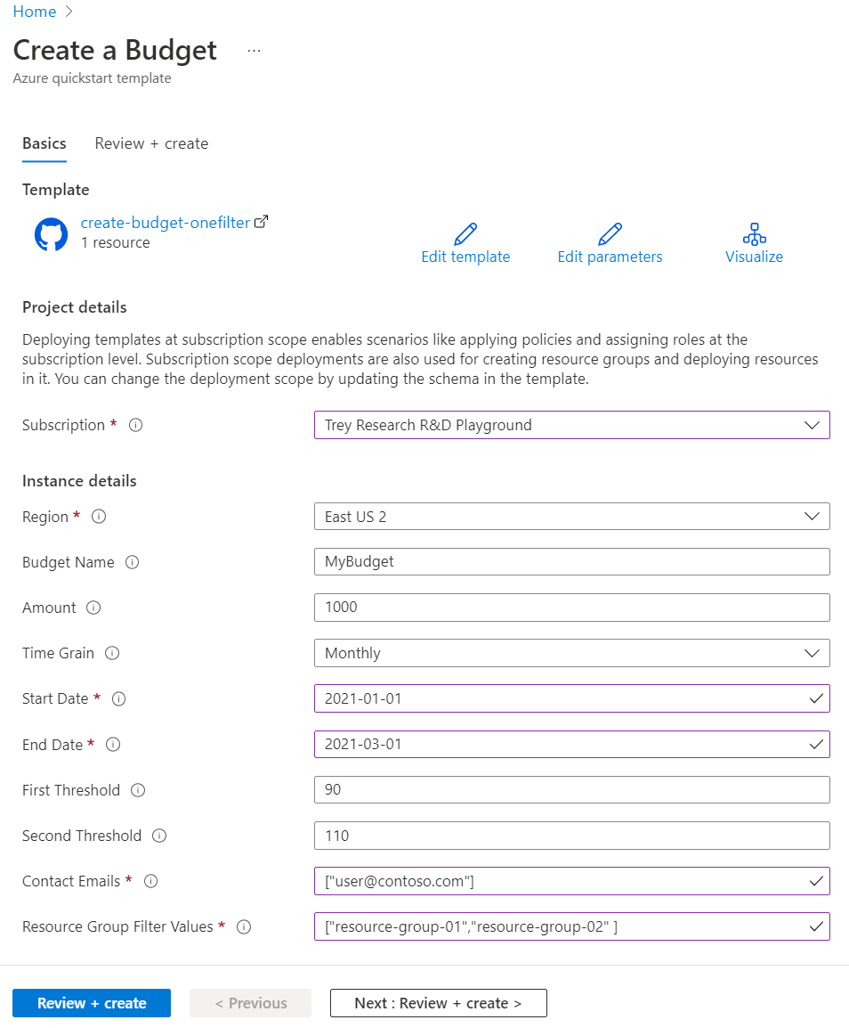Click the Home breadcrumb link
The height and width of the screenshot is (1028, 849).
(35, 12)
